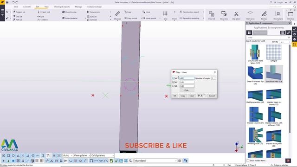Click the Undo arrow icon

[13, 2]
